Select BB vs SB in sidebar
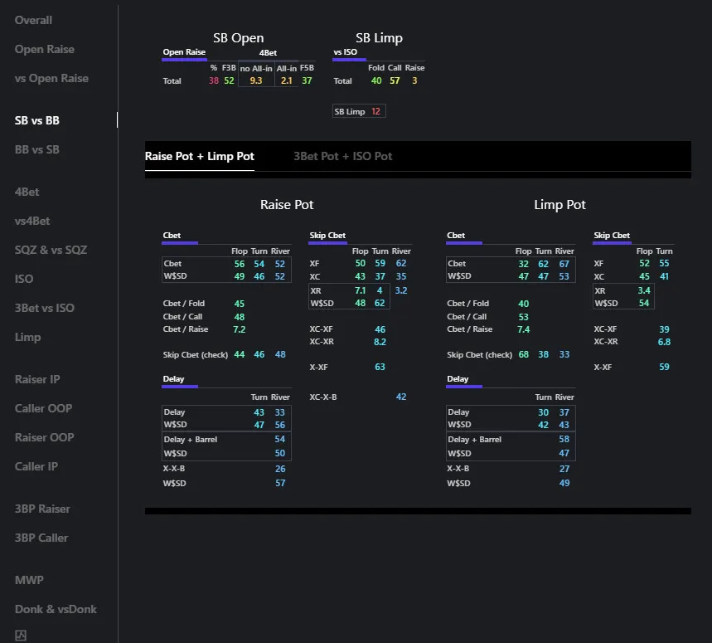 [37, 149]
